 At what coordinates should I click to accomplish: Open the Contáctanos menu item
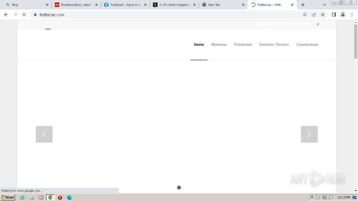pos(307,44)
